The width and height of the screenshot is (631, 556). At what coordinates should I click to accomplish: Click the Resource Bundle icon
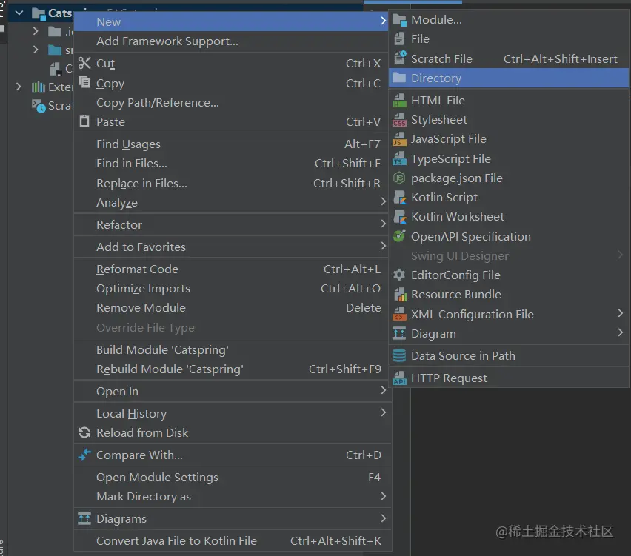click(x=399, y=295)
